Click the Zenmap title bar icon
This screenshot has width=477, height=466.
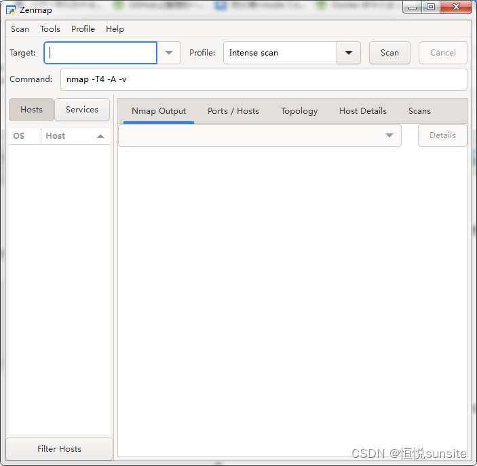(11, 10)
